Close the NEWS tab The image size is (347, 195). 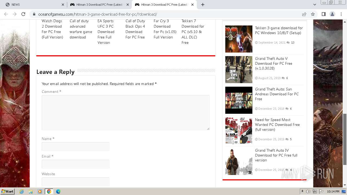(63, 5)
